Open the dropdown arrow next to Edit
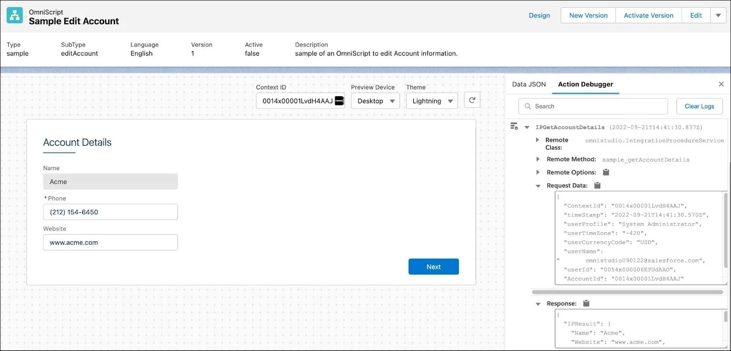Screen dimensions: 731x351 pyautogui.click(x=718, y=16)
